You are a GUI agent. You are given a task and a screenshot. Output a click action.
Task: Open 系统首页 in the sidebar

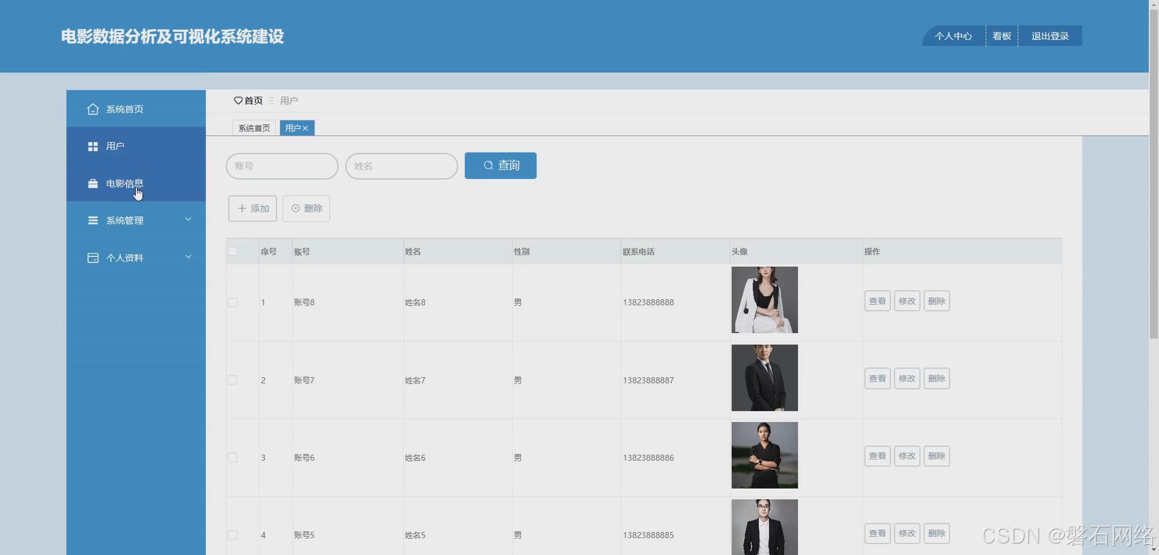pos(136,109)
